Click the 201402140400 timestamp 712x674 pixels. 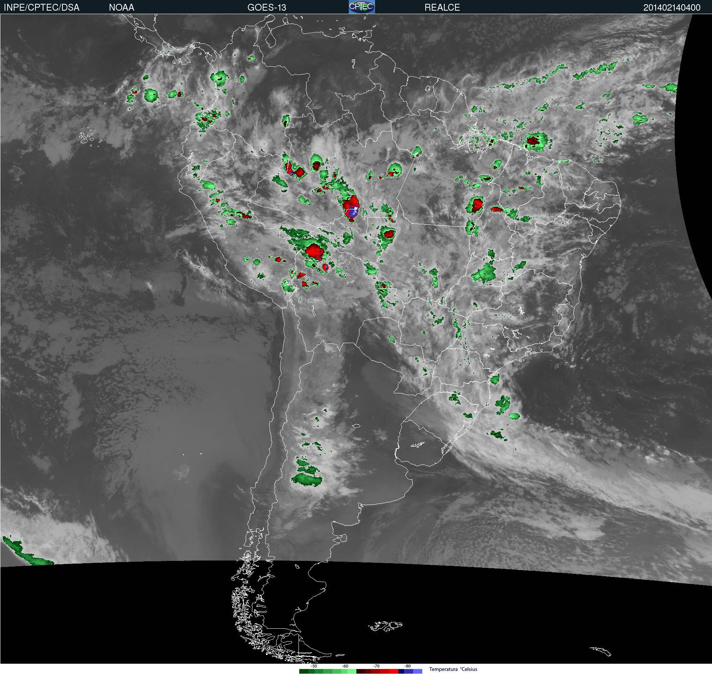[672, 8]
